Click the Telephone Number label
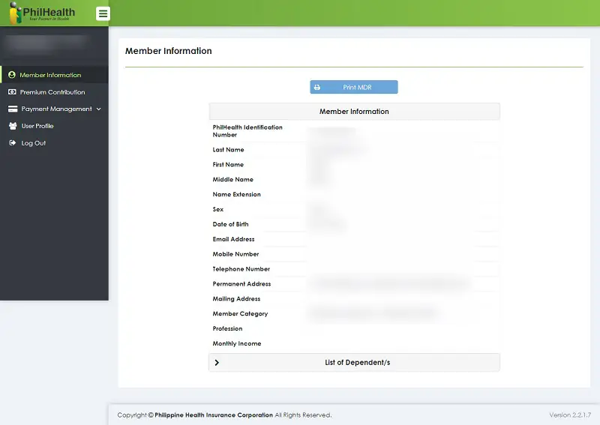This screenshot has width=600, height=425. 241,269
